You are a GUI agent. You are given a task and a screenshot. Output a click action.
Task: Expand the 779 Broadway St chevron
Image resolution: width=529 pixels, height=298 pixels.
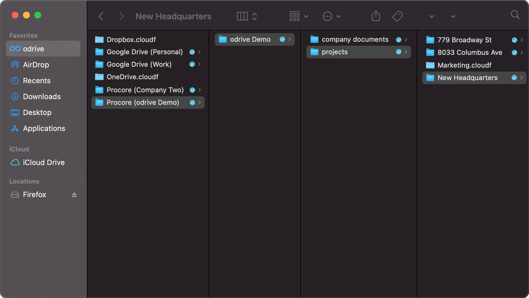click(522, 40)
